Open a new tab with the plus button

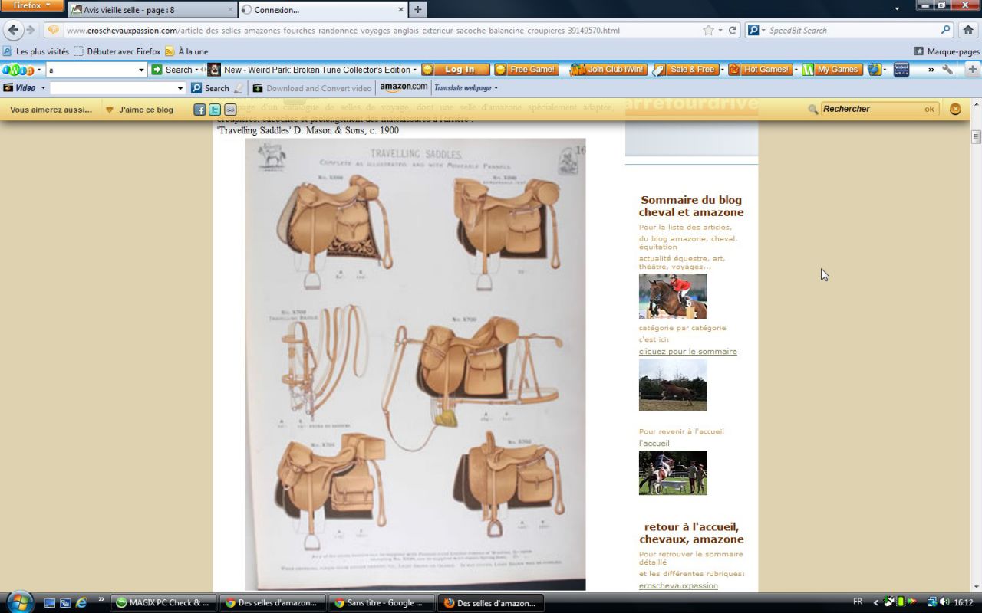point(417,10)
